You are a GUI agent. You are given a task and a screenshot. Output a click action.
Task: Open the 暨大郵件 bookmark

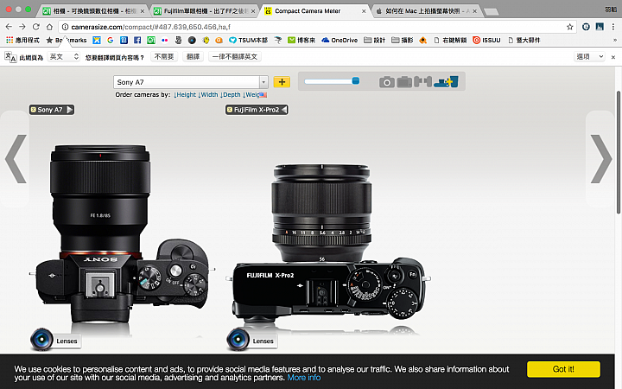[524, 40]
